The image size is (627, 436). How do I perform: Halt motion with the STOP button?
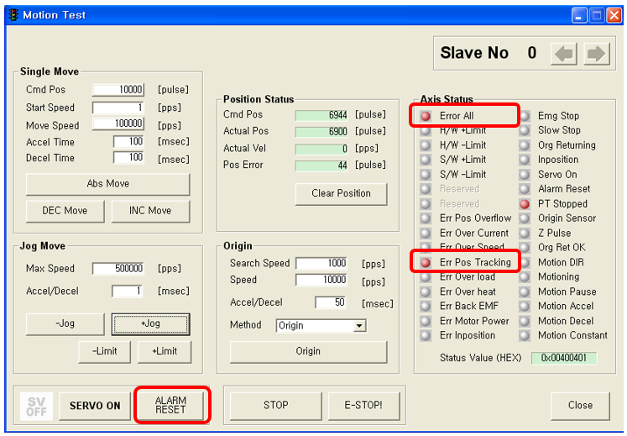click(x=276, y=406)
